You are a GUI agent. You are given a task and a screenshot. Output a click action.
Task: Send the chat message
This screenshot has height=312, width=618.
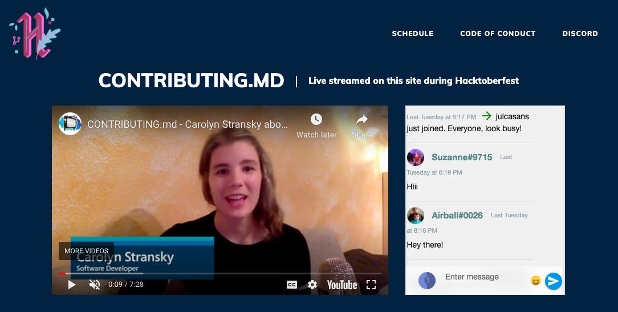click(554, 281)
